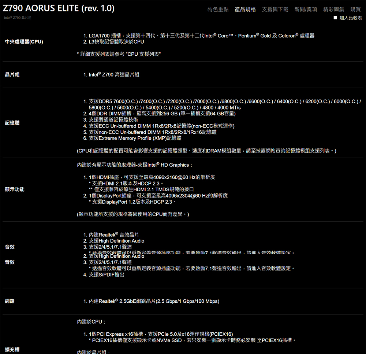Viewport: 366px width, 354px height.
Task: Click the memory configuration note mentioning DRAM模組數量
Action: 206,151
